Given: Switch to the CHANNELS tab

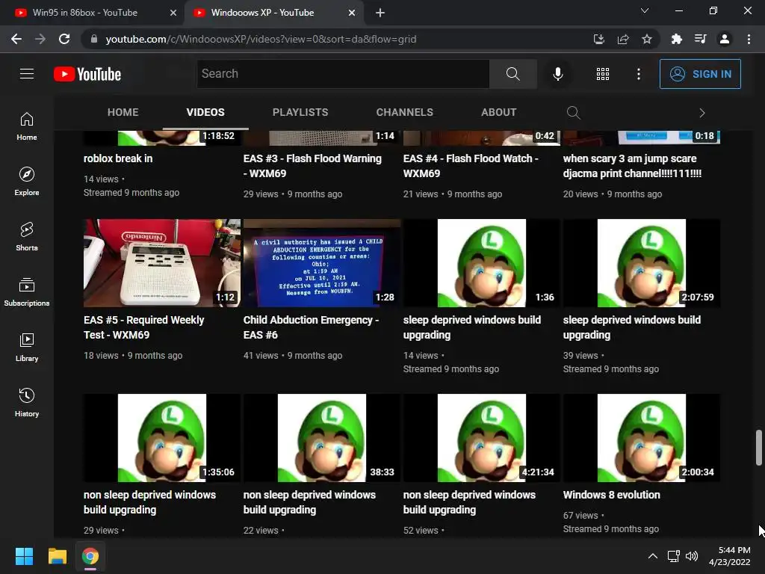Looking at the screenshot, I should 404,112.
